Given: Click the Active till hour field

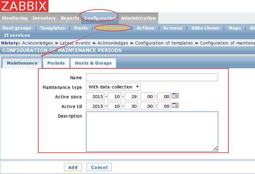Looking at the screenshot, I should click(x=147, y=106).
